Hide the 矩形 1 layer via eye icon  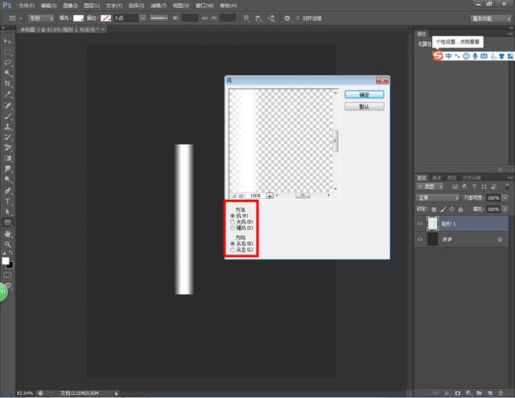tap(420, 223)
